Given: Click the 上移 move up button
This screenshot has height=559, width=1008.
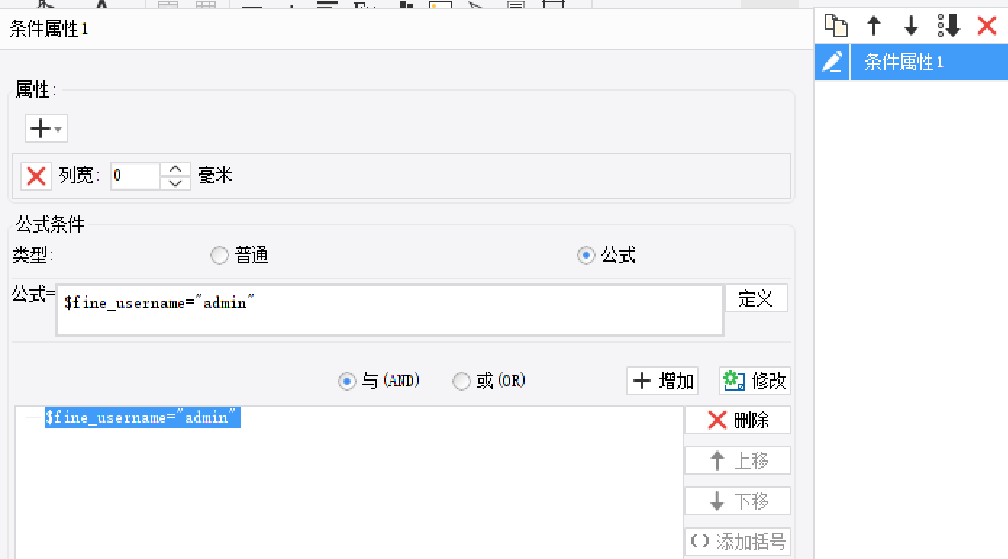Looking at the screenshot, I should tap(738, 460).
